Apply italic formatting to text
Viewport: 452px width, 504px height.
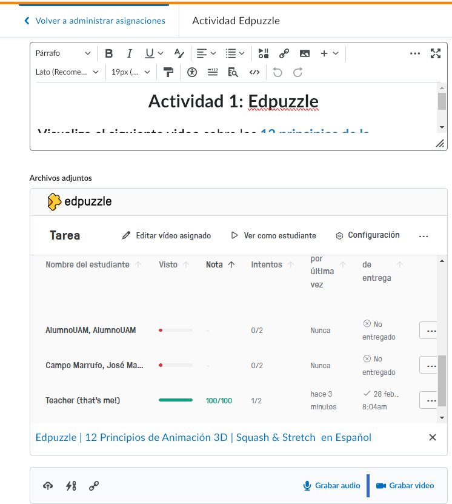[x=129, y=53]
